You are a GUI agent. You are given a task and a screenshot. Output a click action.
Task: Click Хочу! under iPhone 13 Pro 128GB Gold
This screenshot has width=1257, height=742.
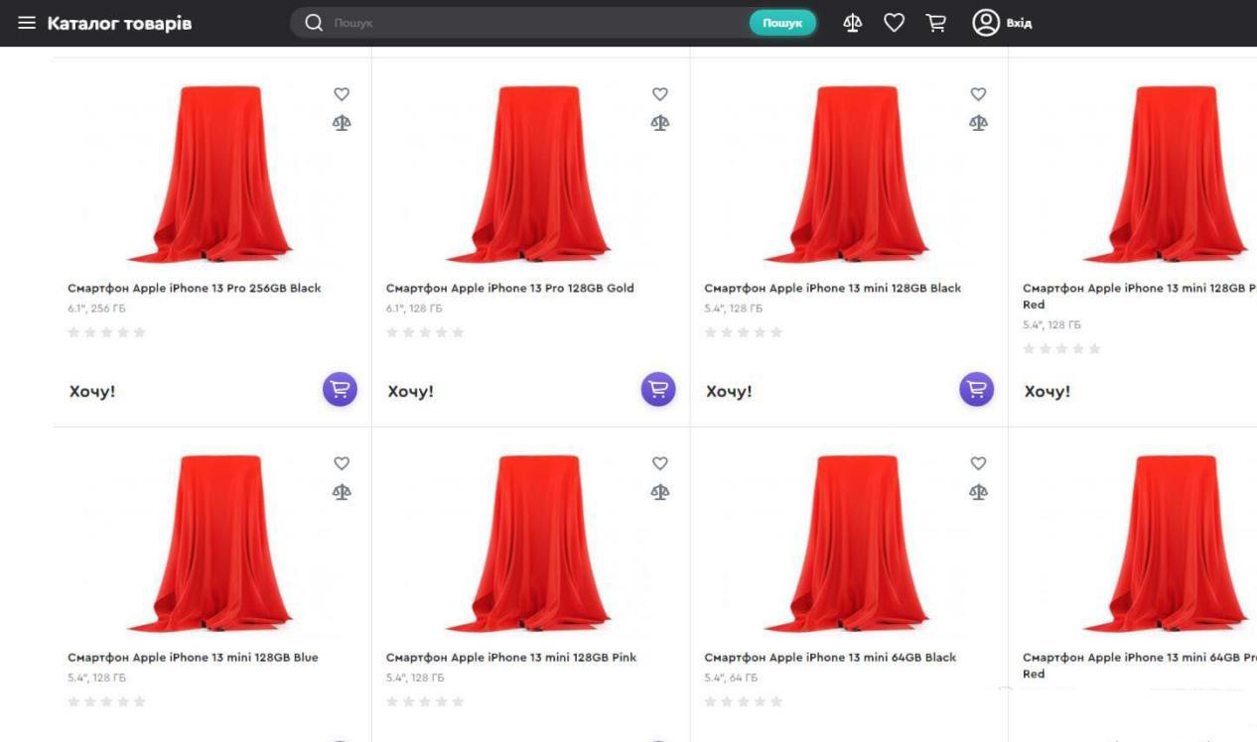(x=411, y=391)
